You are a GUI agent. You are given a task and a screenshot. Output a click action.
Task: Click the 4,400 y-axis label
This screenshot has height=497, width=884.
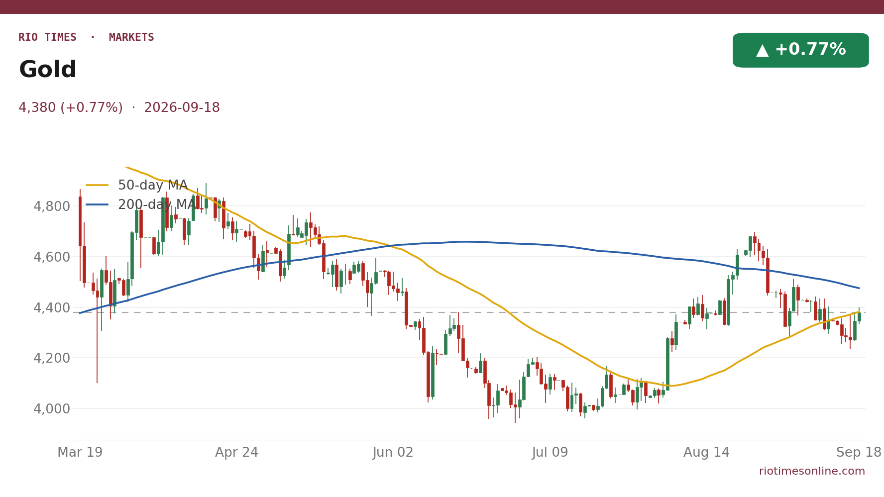52,308
